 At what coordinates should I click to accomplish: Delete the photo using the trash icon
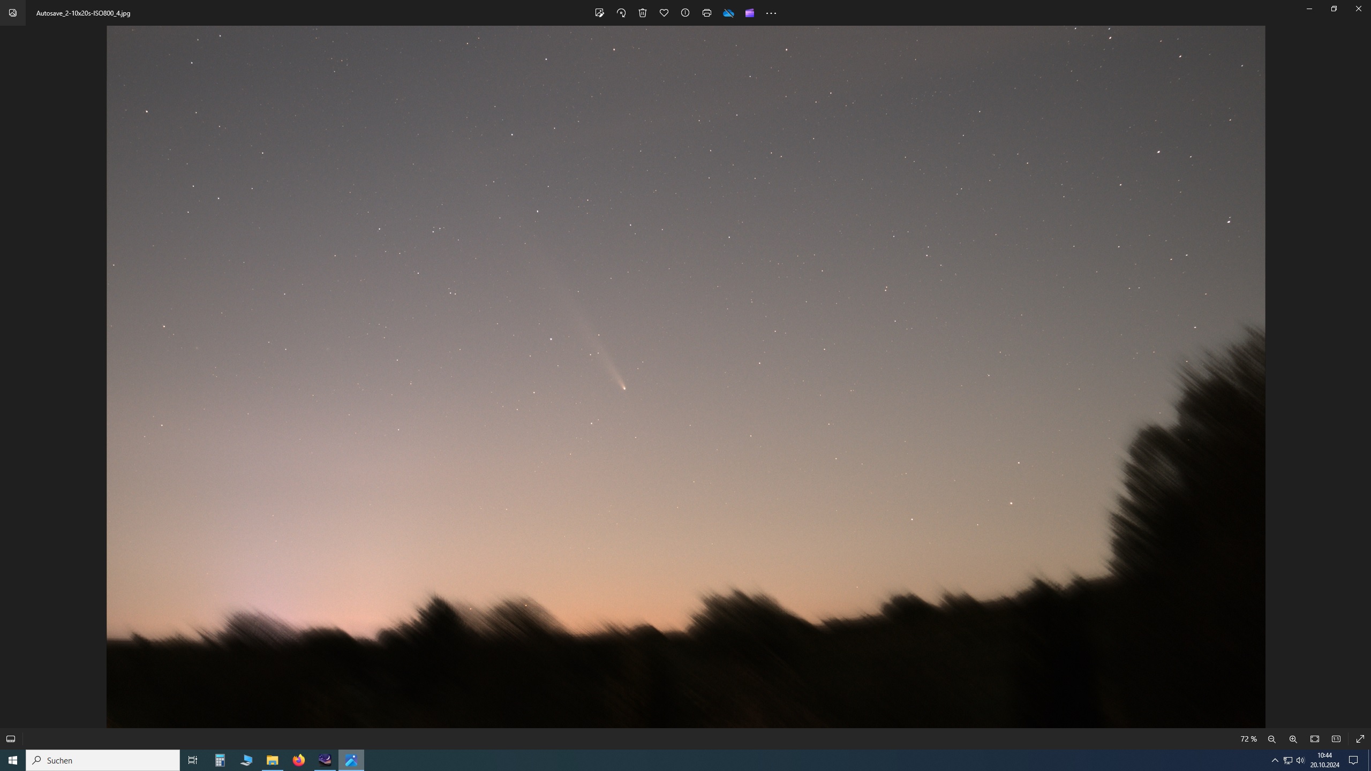643,13
